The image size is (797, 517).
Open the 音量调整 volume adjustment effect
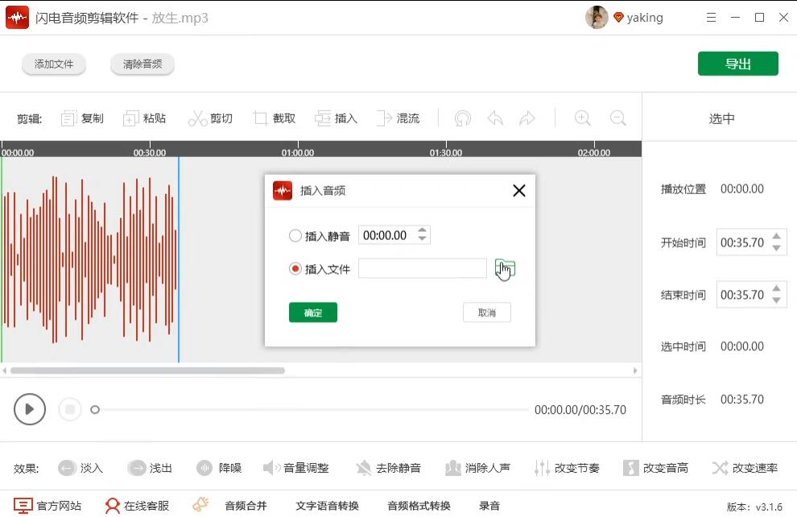[x=294, y=466]
